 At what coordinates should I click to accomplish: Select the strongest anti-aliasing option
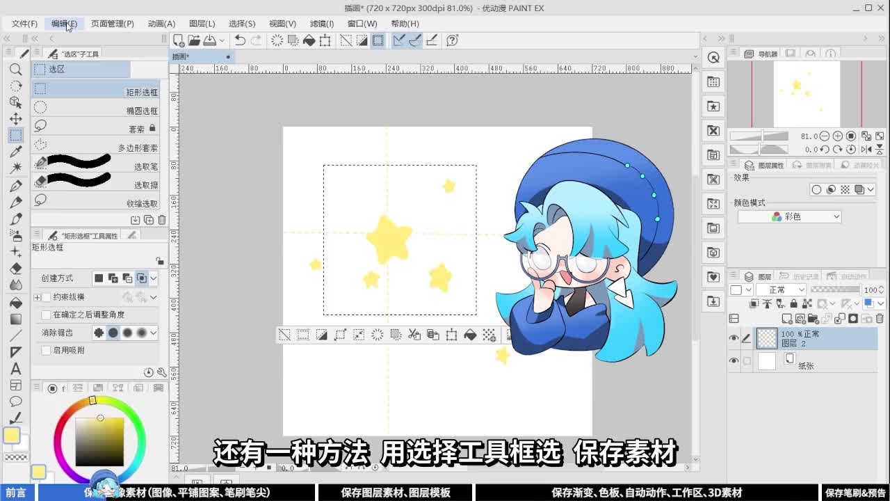point(142,333)
